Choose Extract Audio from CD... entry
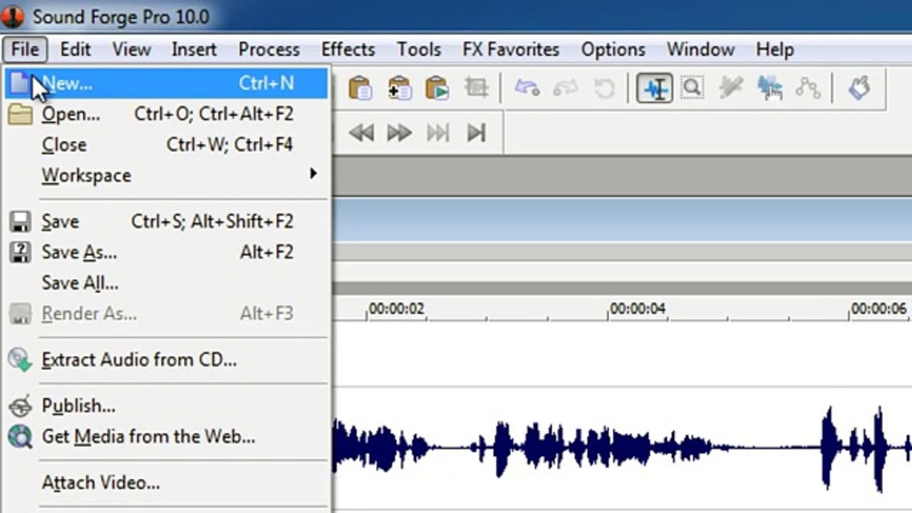This screenshot has height=513, width=912. click(x=165, y=360)
